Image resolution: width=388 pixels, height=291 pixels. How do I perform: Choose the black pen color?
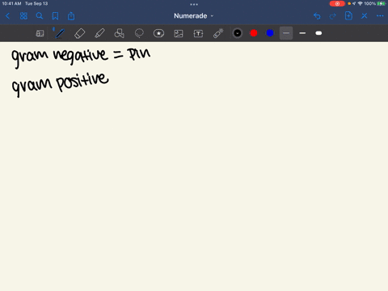(x=238, y=33)
